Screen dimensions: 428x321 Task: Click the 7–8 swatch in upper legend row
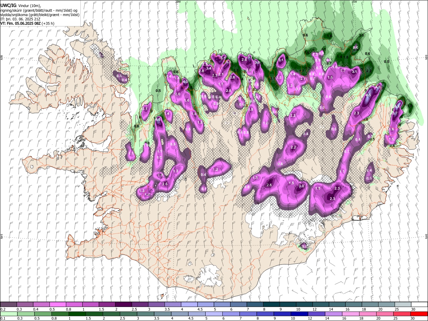(254, 304)
